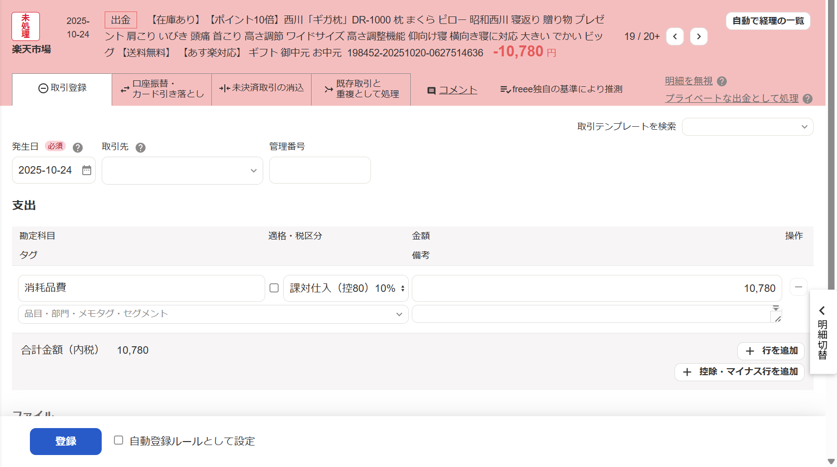Click the 未処理 status badge

point(25,26)
